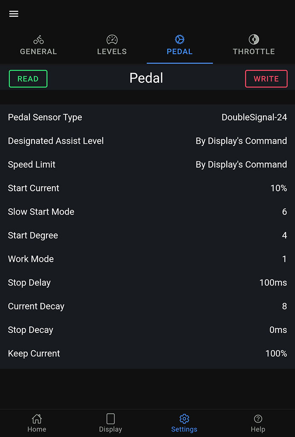Adjust the Stop Delay 100ms setting
This screenshot has height=437, width=295.
coord(273,283)
